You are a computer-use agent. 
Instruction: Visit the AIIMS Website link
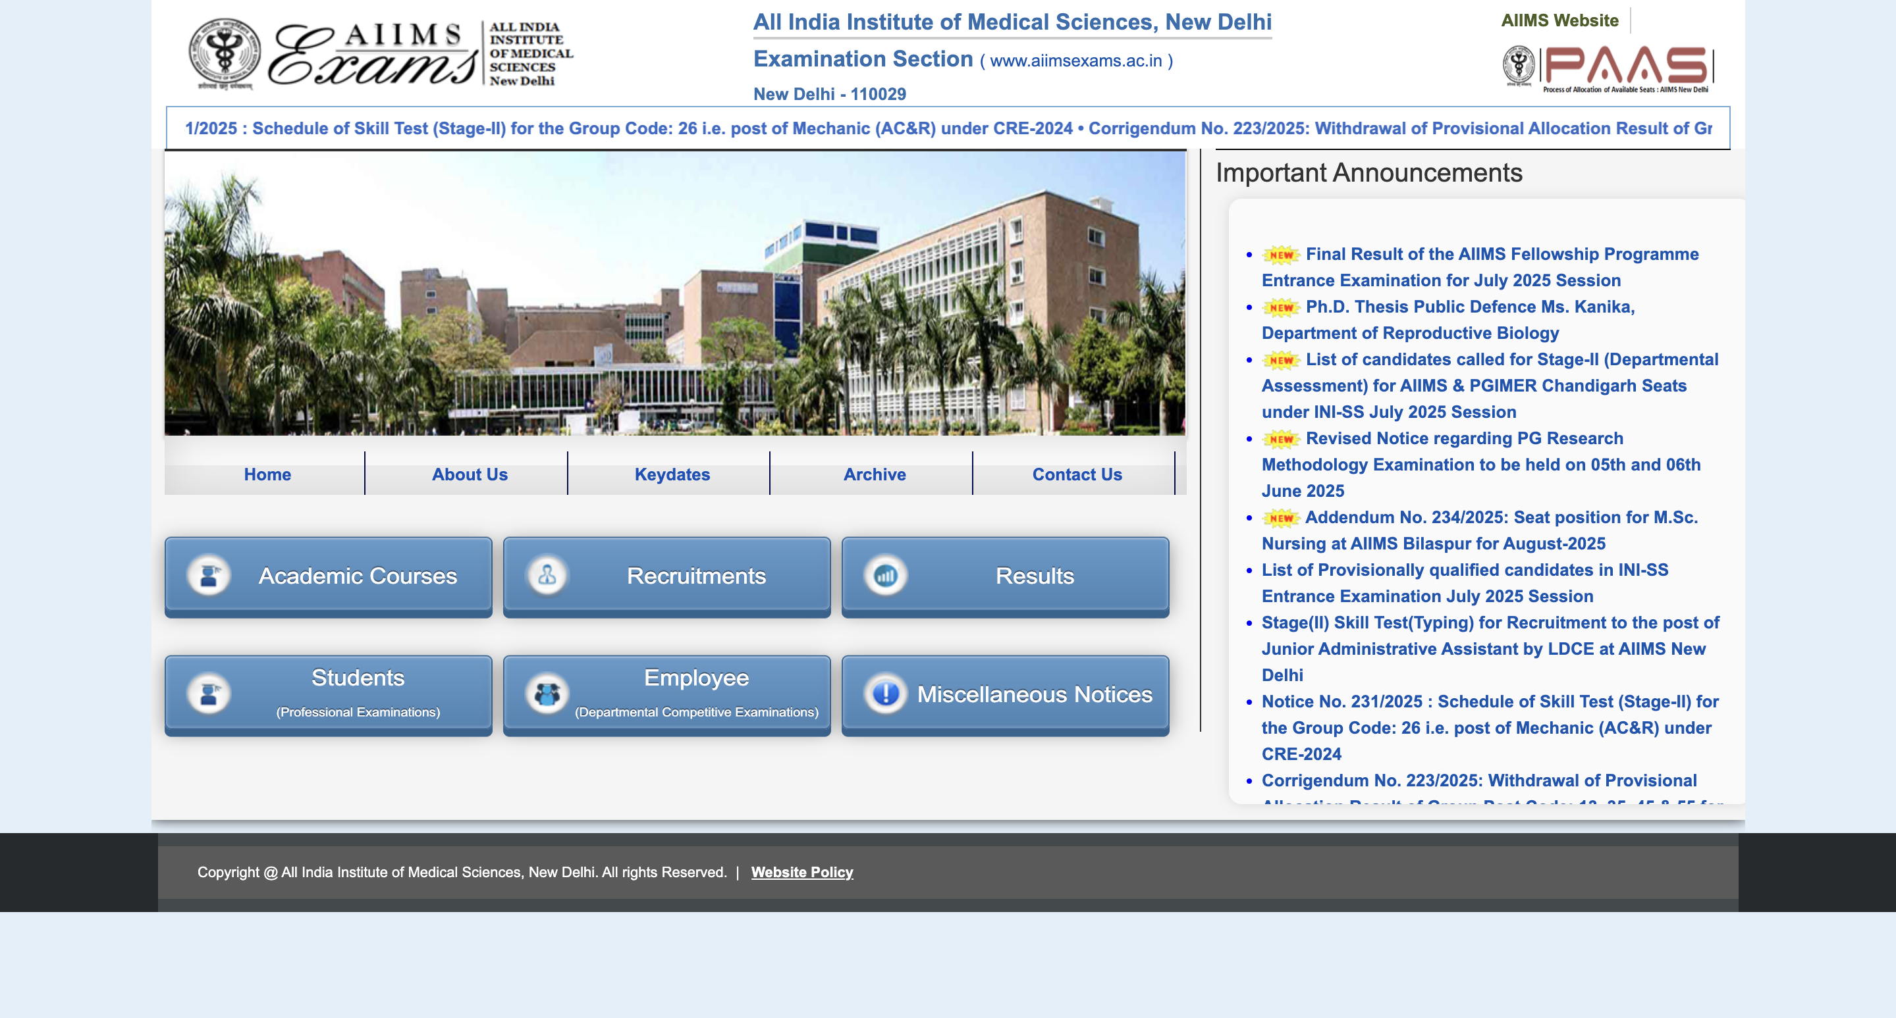tap(1559, 20)
